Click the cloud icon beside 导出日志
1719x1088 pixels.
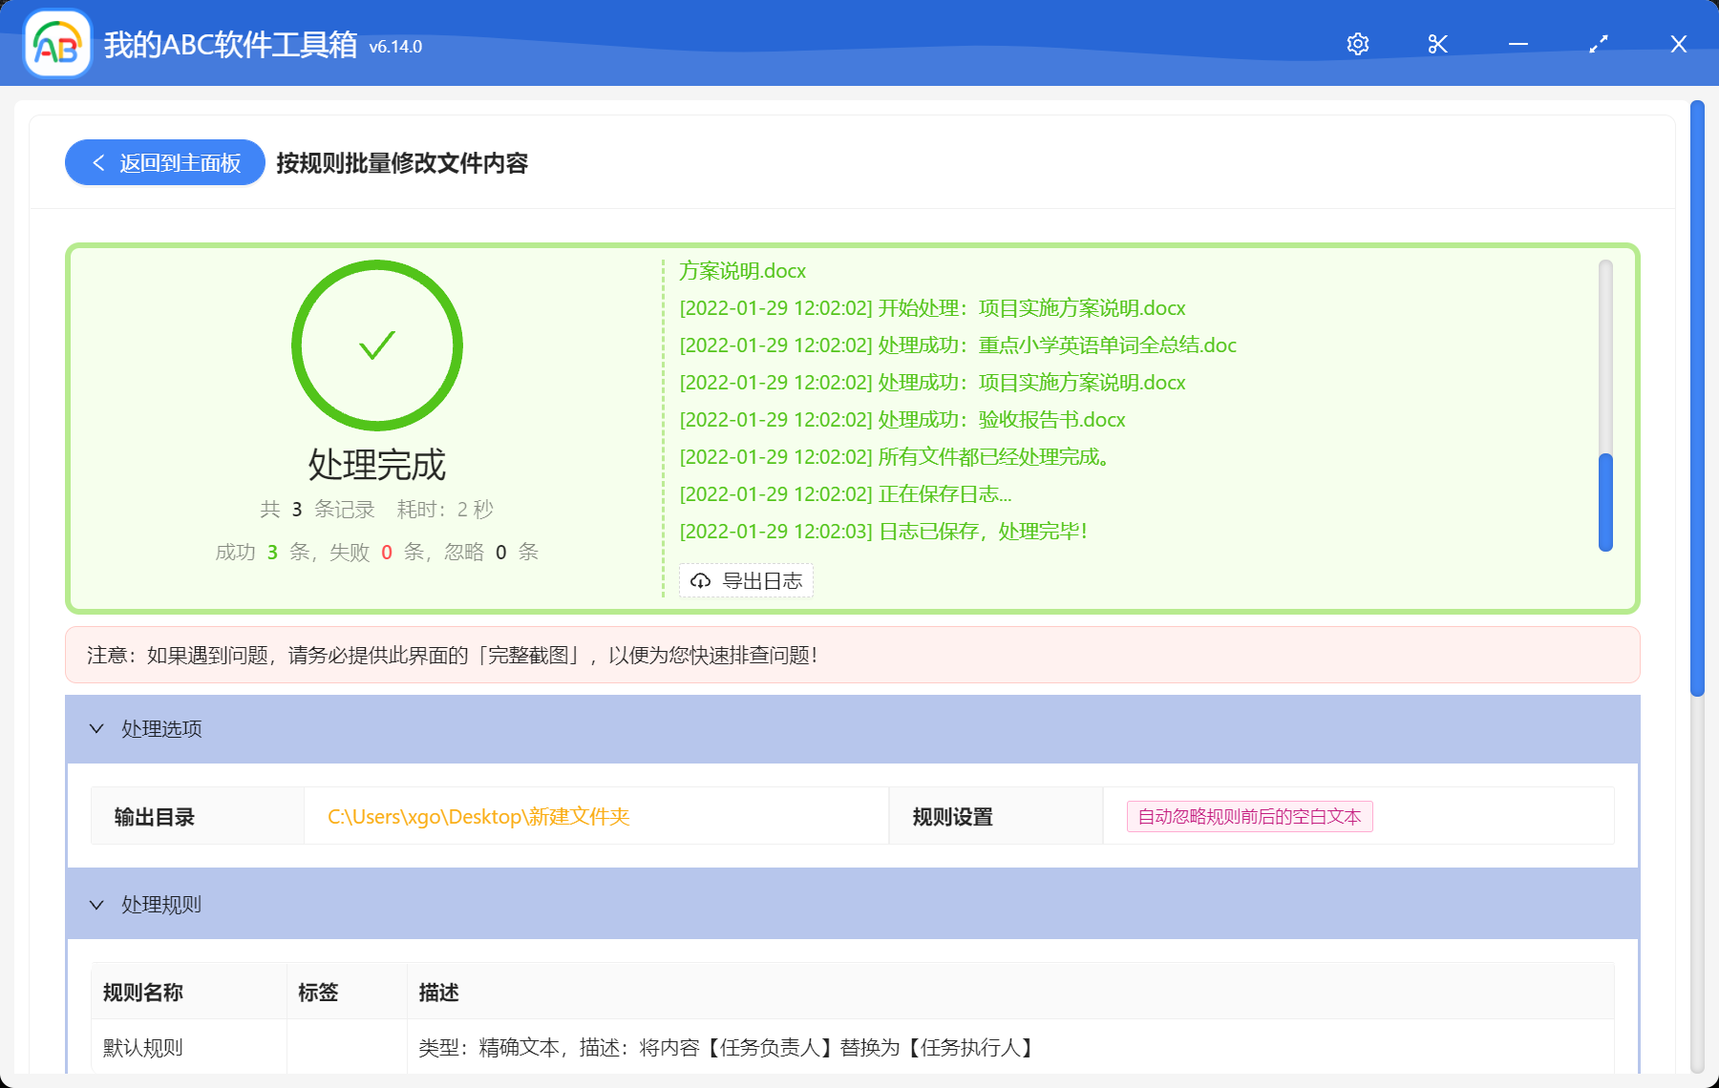700,580
